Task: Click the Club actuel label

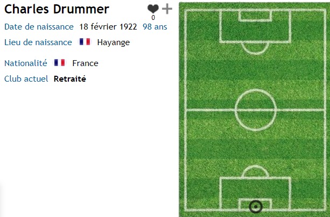Action: [26, 79]
